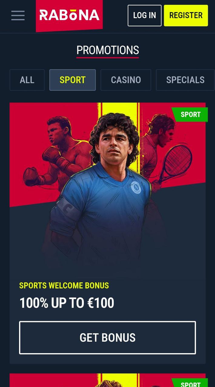Click the tennis racket in the banner
This screenshot has height=387, width=215.
click(176, 163)
